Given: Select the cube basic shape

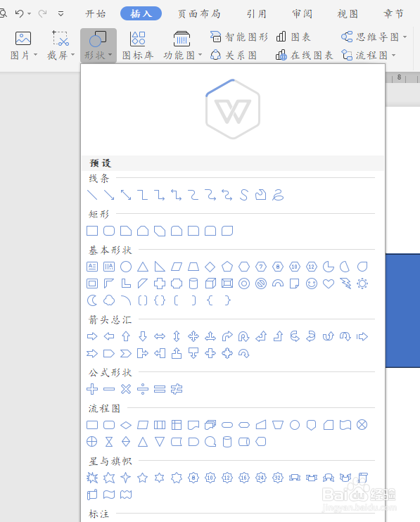Looking at the screenshot, I should pos(210,284).
